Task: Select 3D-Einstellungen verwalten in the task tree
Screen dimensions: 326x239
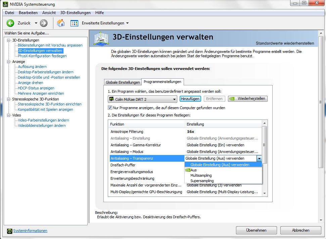Action: click(40, 51)
